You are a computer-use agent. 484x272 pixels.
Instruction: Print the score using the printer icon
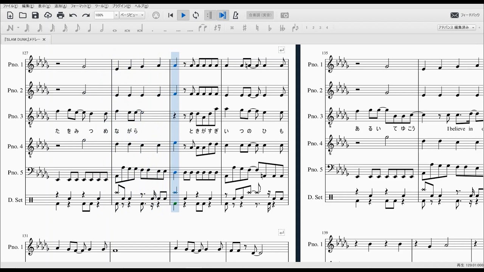[x=60, y=15]
